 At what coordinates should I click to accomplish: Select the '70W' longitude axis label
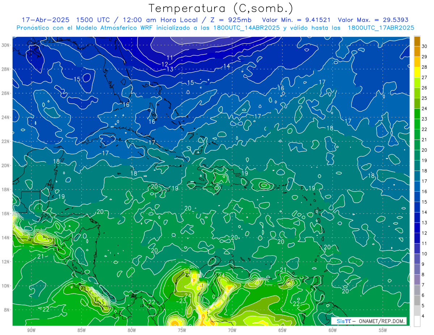pos(232,330)
